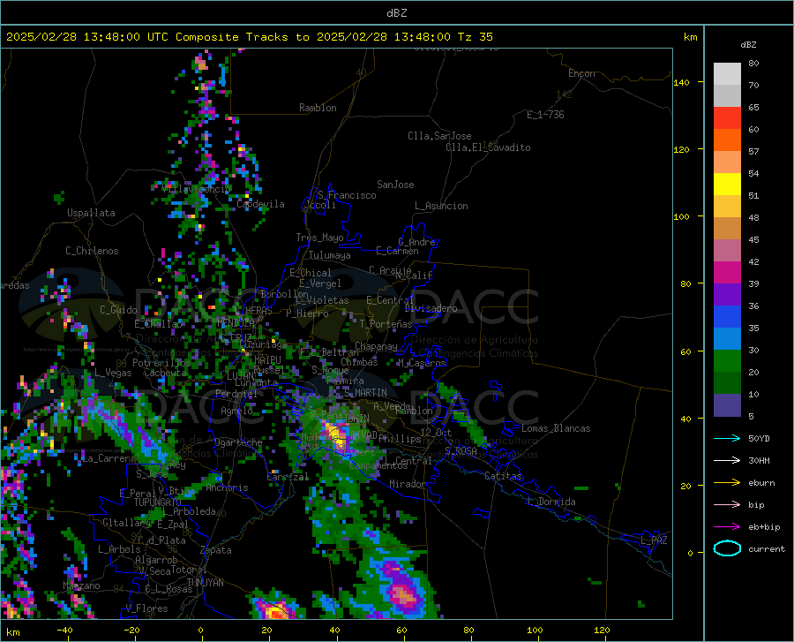Click the Manzano label on map
The image size is (794, 642).
(x=81, y=585)
